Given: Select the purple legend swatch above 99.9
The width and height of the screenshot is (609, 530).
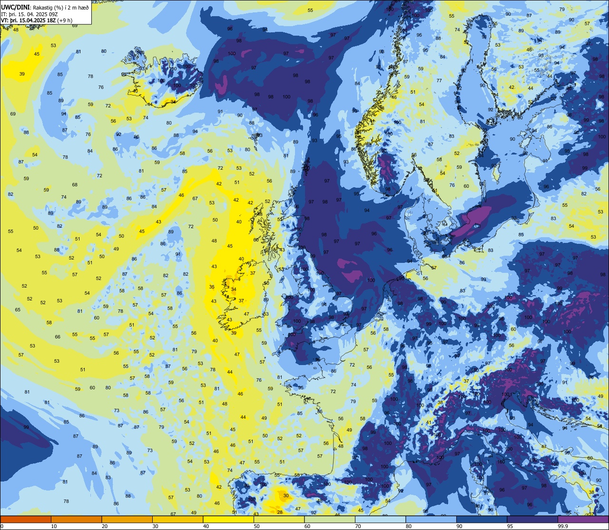Looking at the screenshot, I should (x=583, y=519).
